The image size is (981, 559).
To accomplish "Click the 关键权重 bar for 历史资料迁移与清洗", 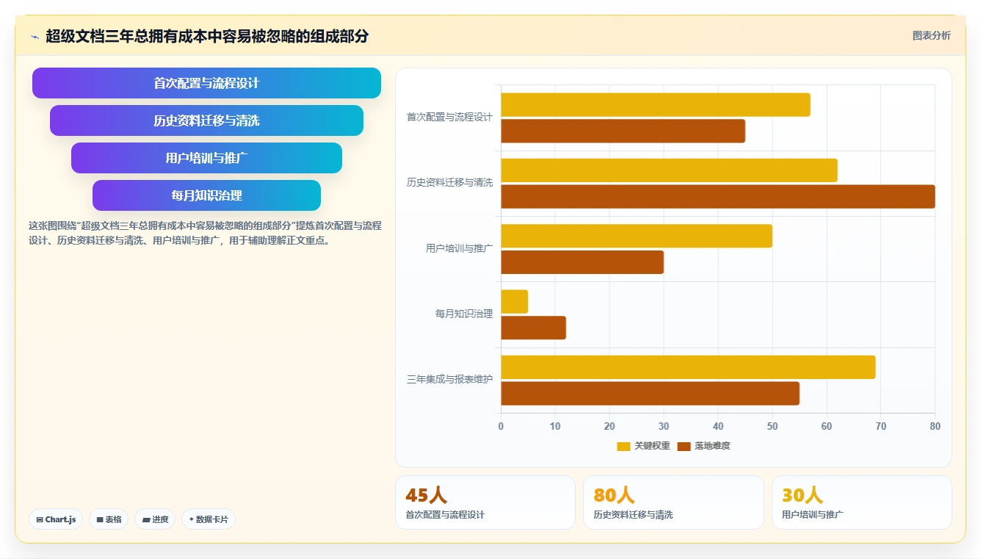I will 669,170.
